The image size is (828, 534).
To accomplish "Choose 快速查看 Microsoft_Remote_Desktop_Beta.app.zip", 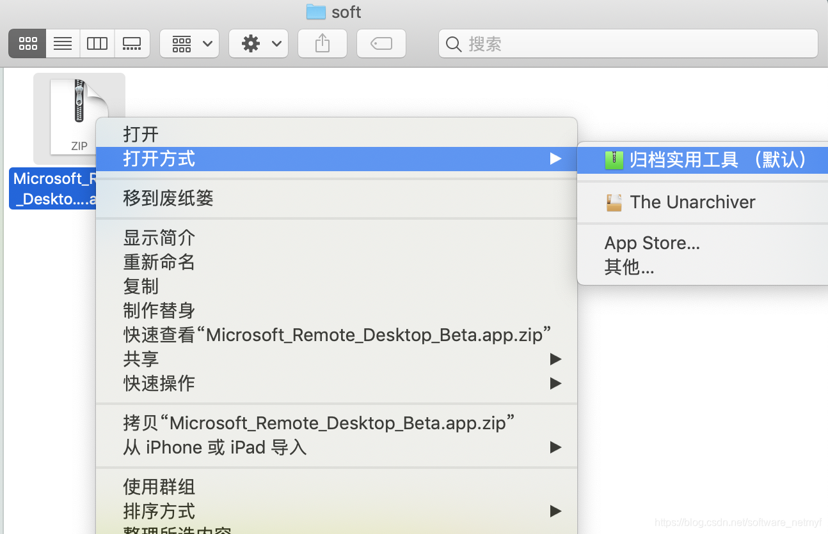I will coord(337,335).
